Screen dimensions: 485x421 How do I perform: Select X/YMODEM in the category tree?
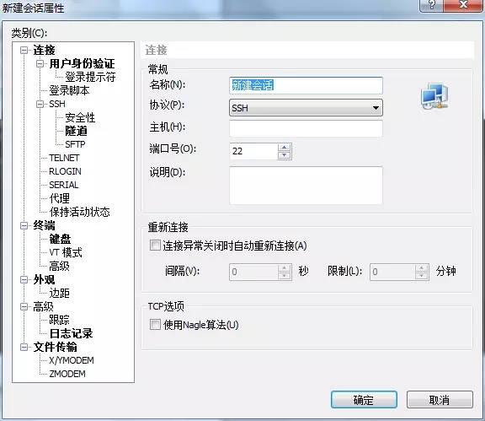[71, 360]
